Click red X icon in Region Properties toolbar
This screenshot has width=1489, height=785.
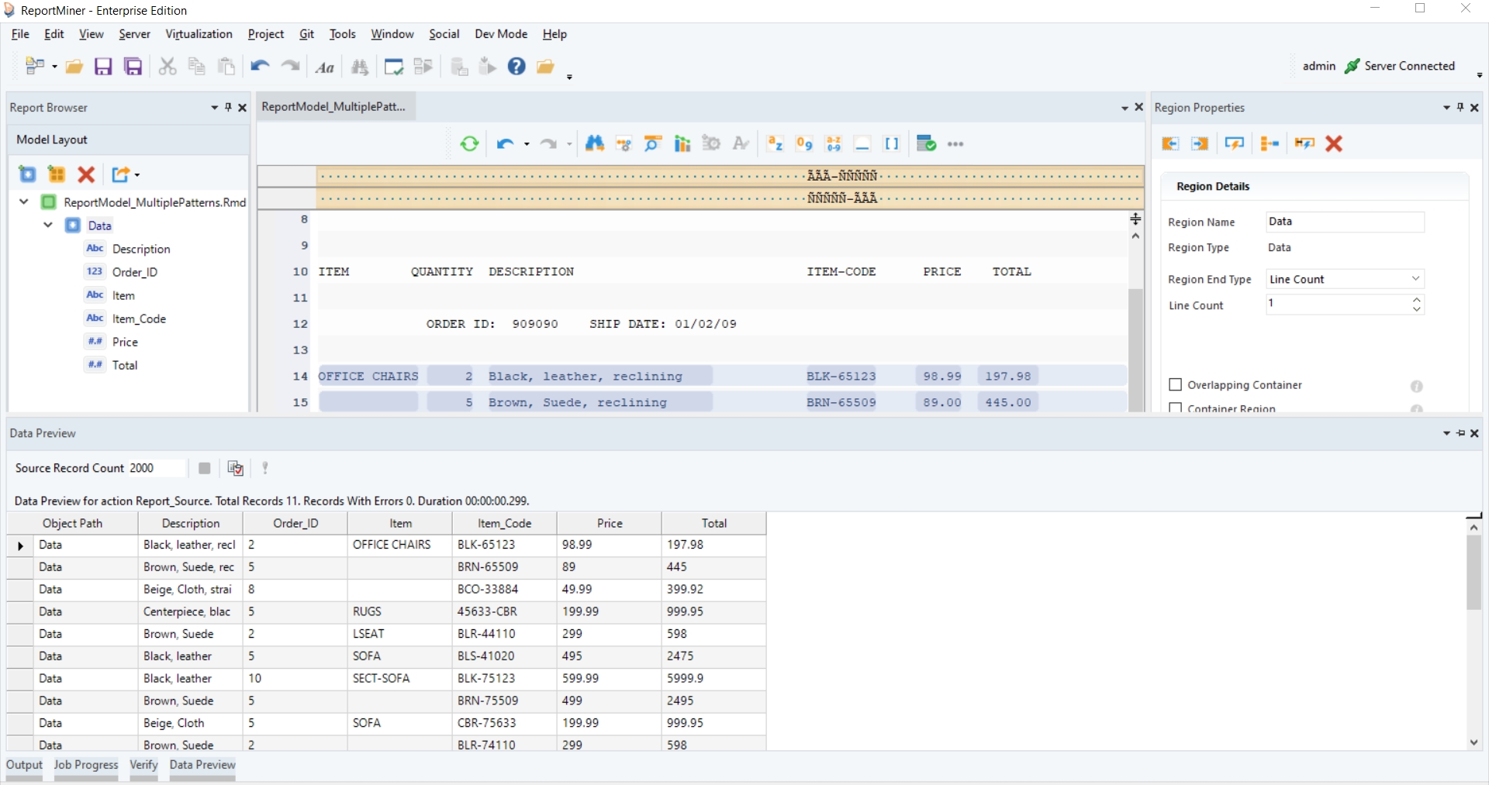(1334, 143)
